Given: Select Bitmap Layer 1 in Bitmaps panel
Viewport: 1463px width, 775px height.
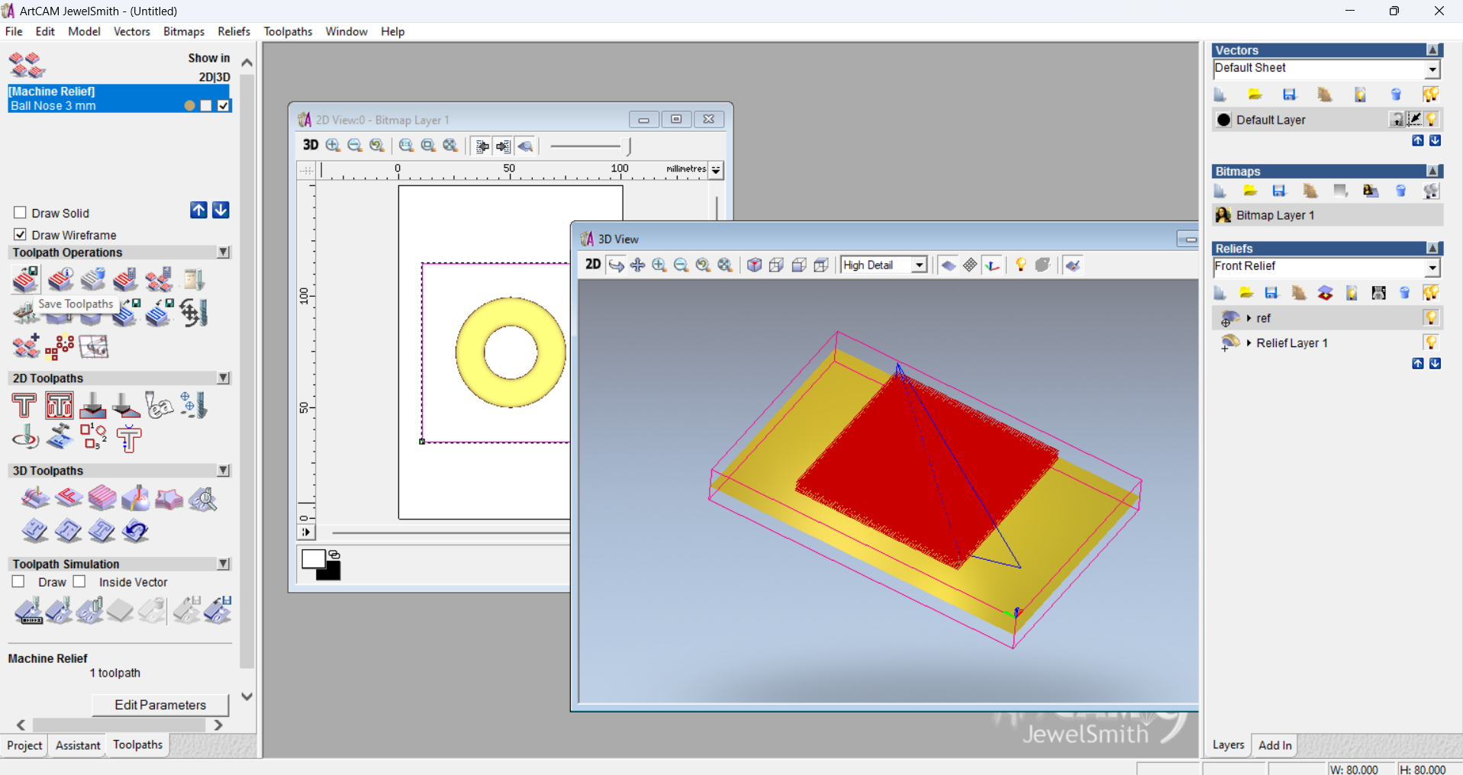Looking at the screenshot, I should [1327, 215].
